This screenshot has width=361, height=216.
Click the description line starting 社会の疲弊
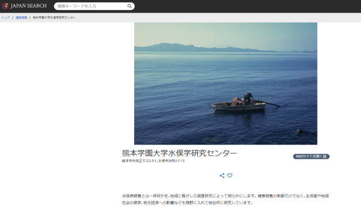pyautogui.click(x=188, y=203)
